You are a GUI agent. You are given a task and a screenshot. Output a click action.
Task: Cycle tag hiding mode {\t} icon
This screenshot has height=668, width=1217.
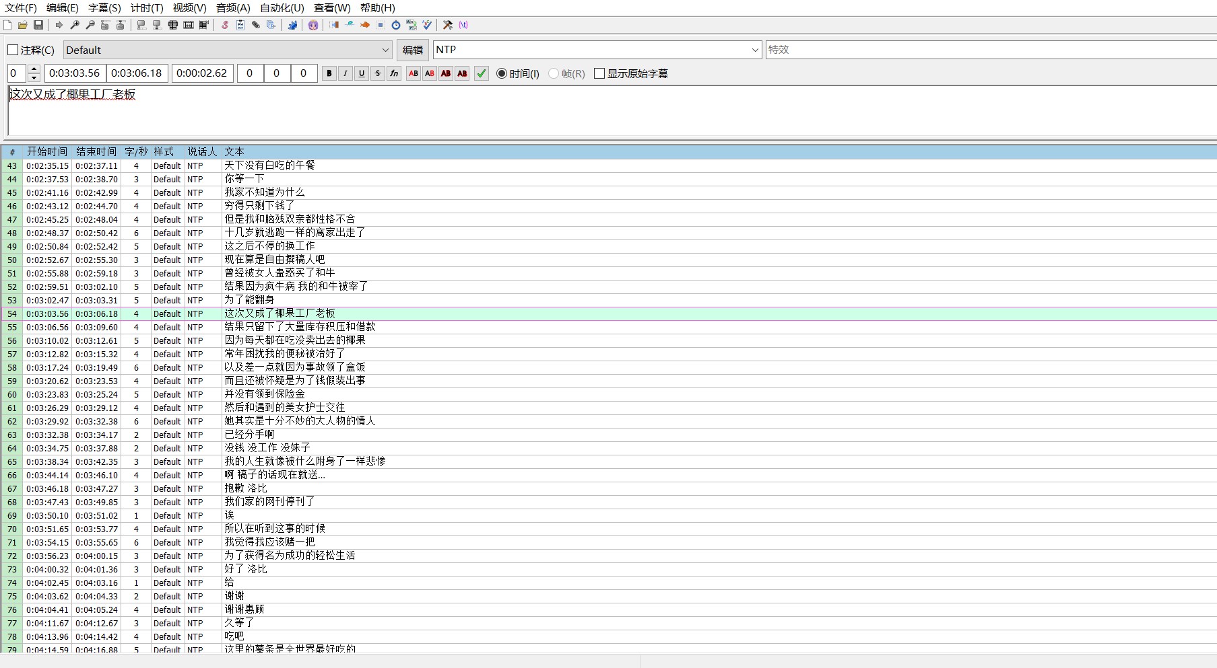pyautogui.click(x=463, y=25)
